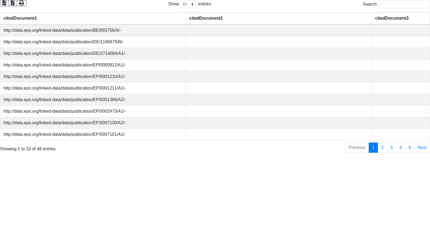Sort by citedDocument2 column header
The image size is (430, 242).
pyautogui.click(x=206, y=18)
